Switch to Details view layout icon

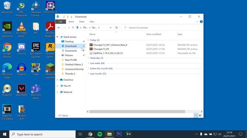196,115
